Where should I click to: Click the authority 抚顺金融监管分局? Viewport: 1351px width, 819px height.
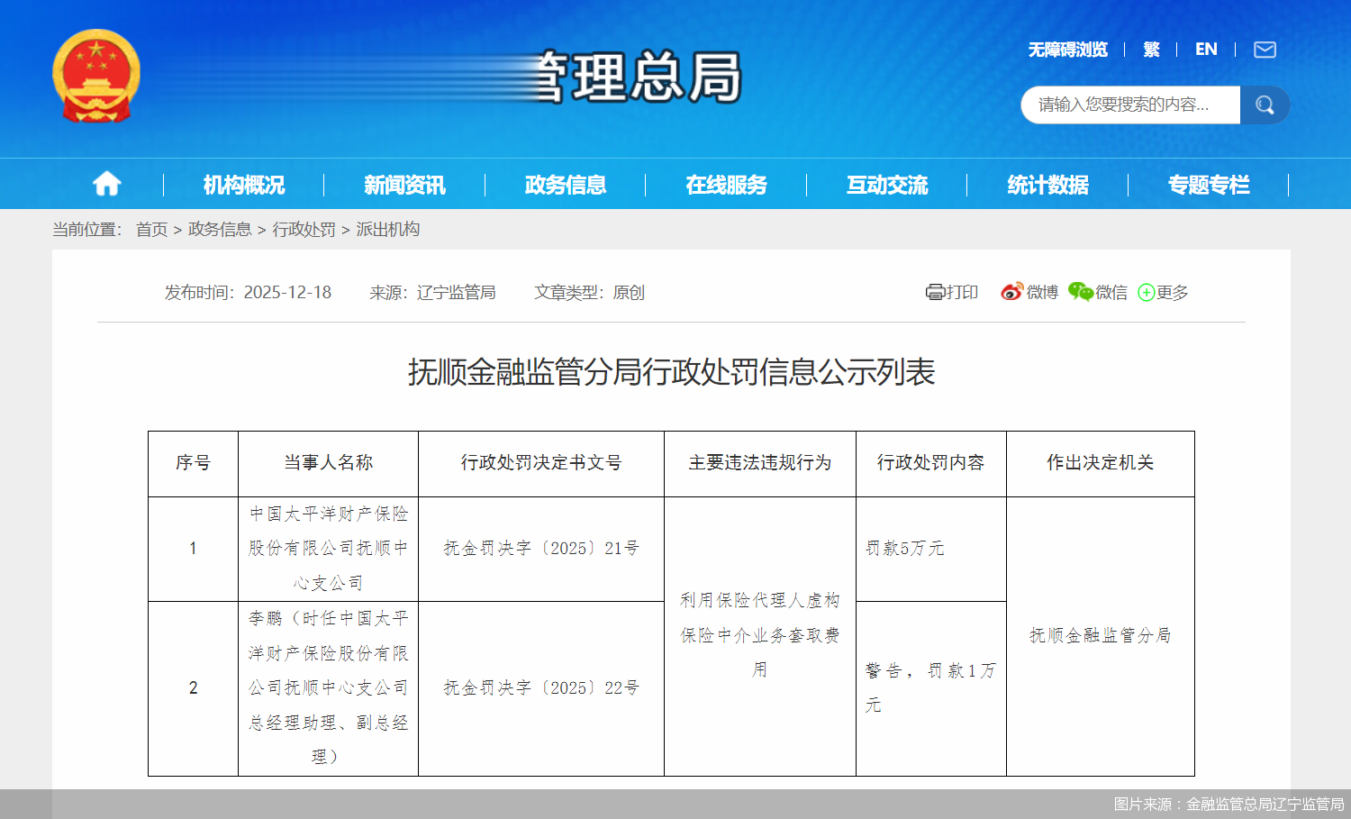tap(1101, 636)
